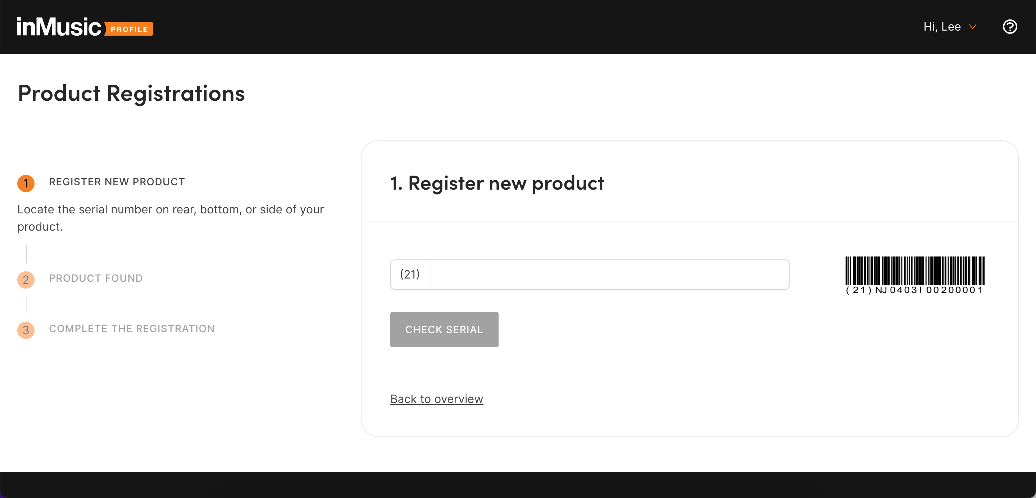Viewport: 1036px width, 498px height.
Task: Select the step 2 circle icon
Action: click(x=26, y=280)
